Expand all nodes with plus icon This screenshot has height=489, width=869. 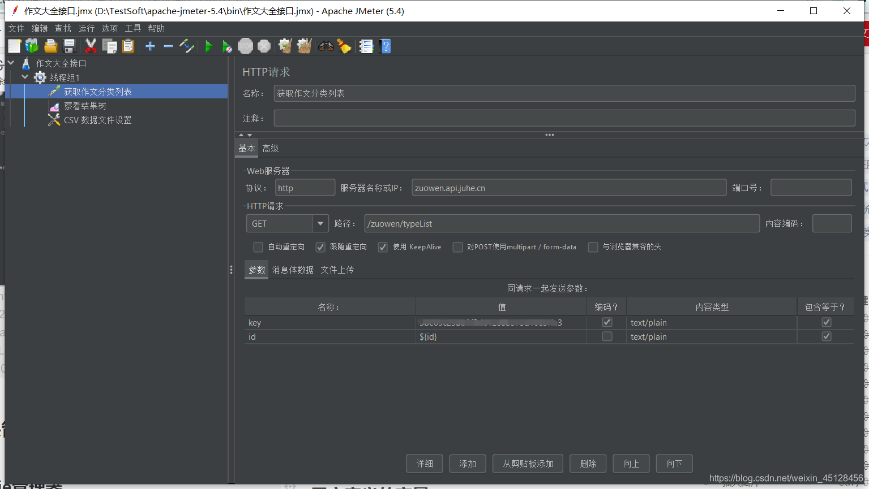(150, 46)
